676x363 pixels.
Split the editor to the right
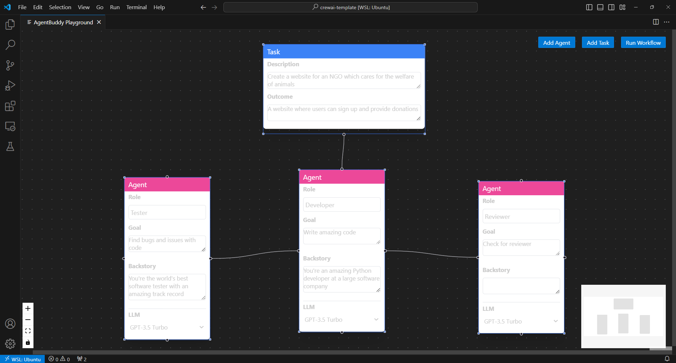pyautogui.click(x=656, y=22)
